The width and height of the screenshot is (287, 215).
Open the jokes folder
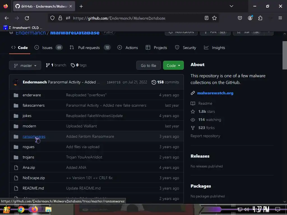tap(27, 116)
